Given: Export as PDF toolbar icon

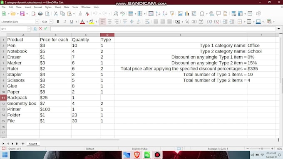Looking at the screenshot, I should [x=33, y=14].
